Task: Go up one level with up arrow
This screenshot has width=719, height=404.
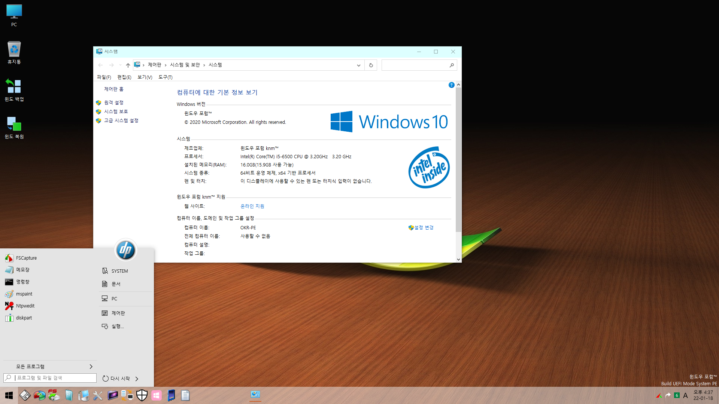Action: (128, 65)
